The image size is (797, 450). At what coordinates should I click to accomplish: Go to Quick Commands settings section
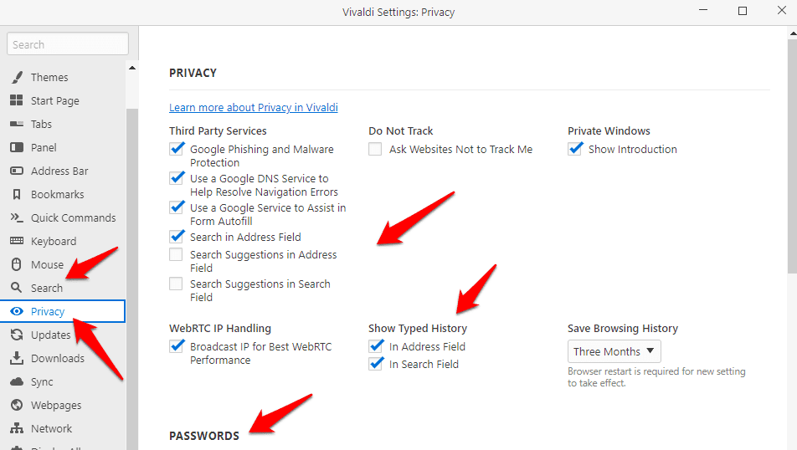click(x=73, y=218)
